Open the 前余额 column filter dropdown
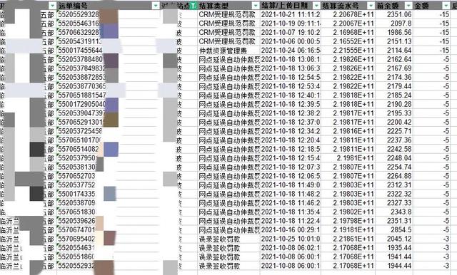The height and width of the screenshot is (275, 457). click(x=408, y=6)
